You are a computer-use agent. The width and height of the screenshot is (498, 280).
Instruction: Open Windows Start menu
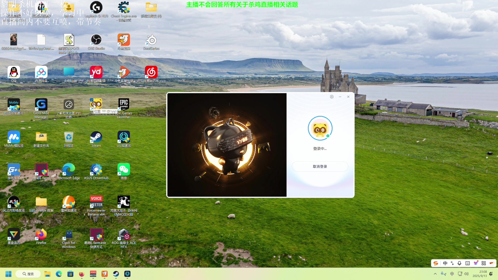pos(8,274)
